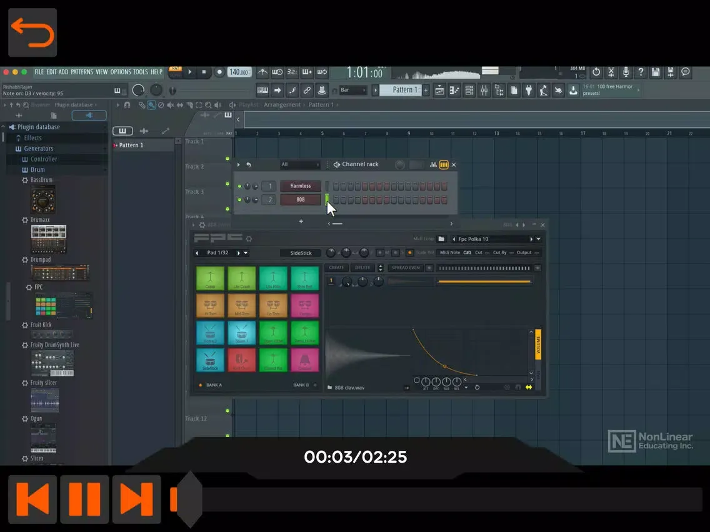Click the microphone recording icon
Image resolution: width=710 pixels, height=532 pixels.
click(x=626, y=72)
